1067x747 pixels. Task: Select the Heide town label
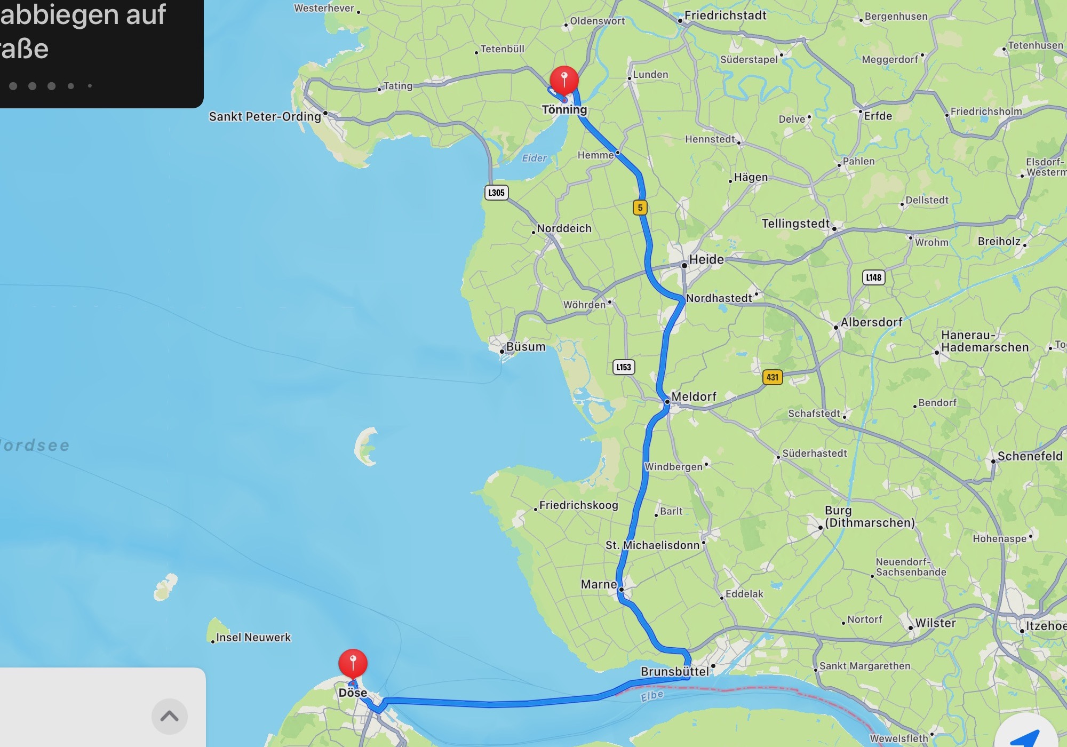(706, 259)
